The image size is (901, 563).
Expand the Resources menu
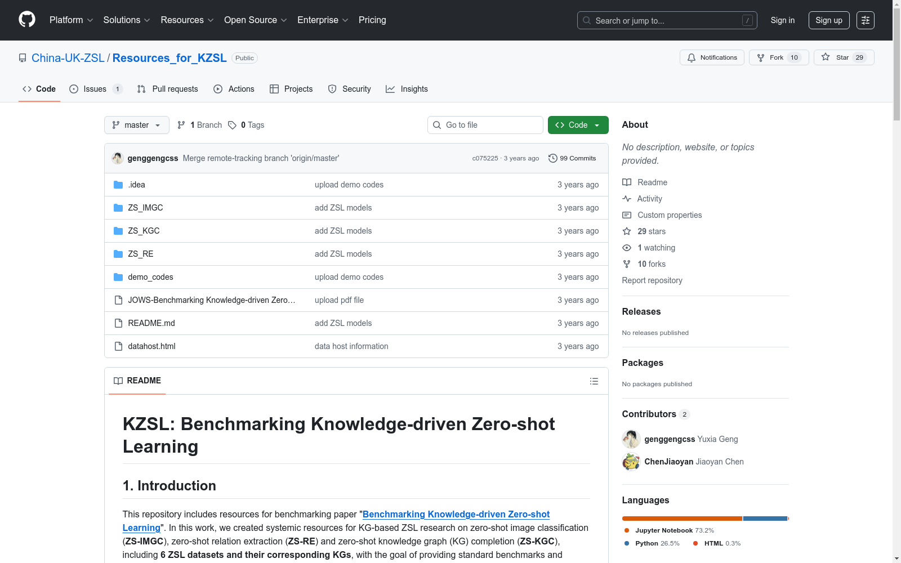coord(188,20)
